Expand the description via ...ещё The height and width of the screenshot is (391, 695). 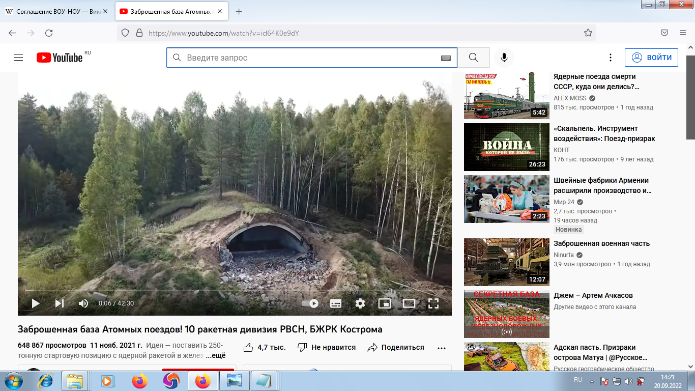(x=216, y=356)
